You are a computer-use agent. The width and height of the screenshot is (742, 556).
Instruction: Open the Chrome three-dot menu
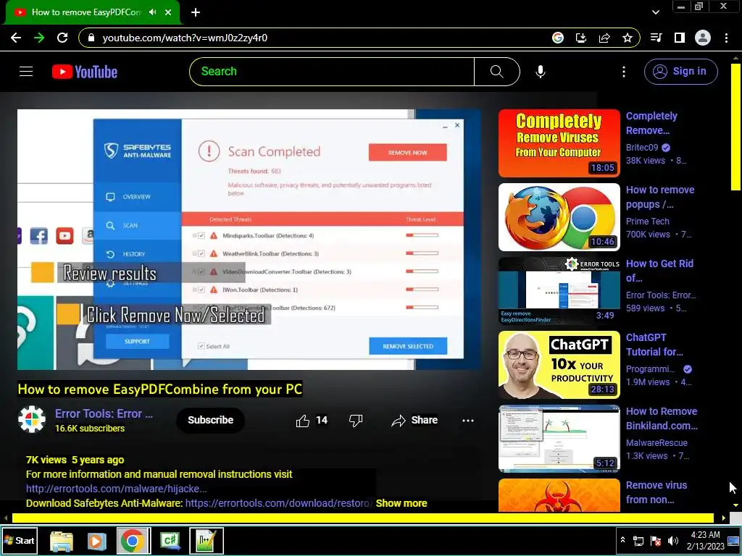[x=726, y=38]
